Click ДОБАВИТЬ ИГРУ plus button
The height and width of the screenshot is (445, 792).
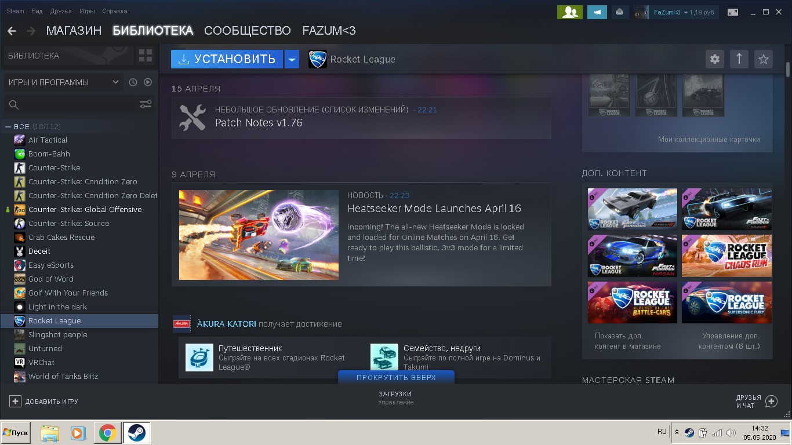point(43,401)
